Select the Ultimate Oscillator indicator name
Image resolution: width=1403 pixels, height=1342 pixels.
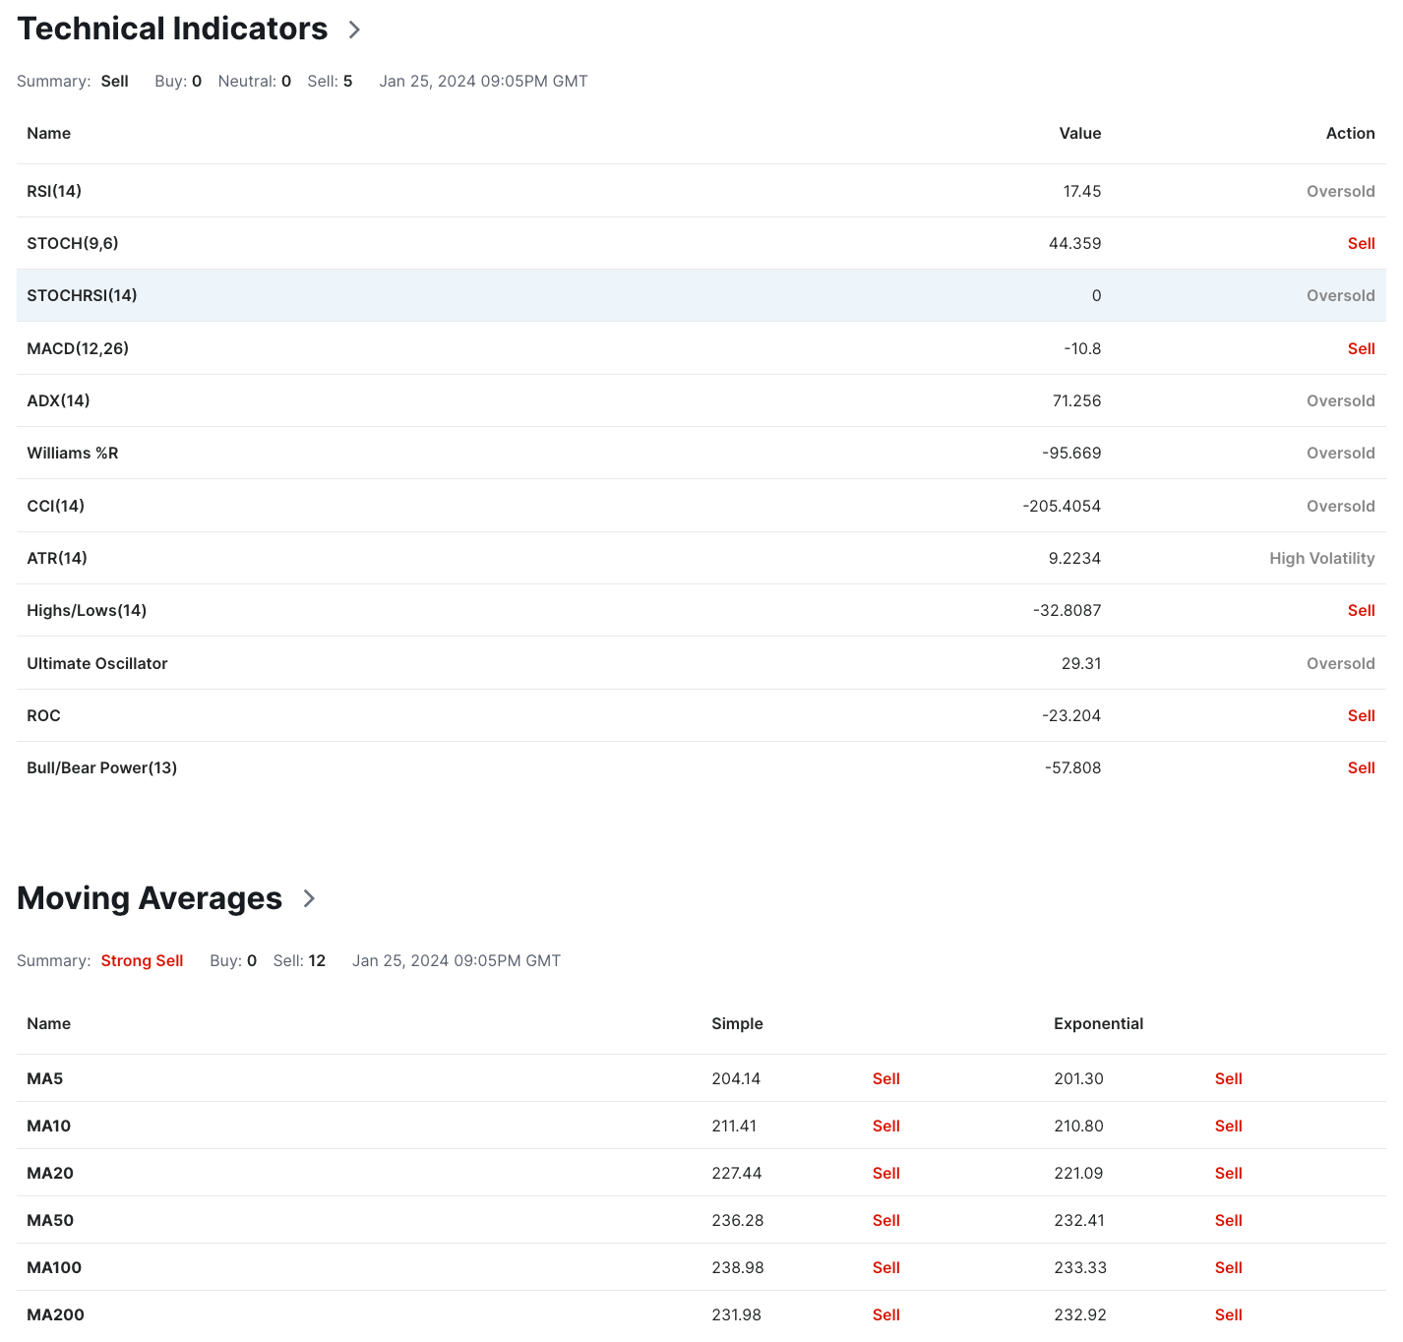click(97, 663)
